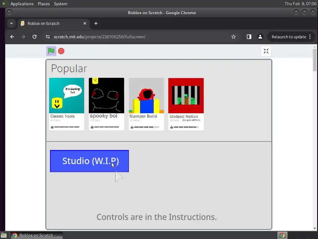This screenshot has height=239, width=318.
Task: Open the Places menu
Action: 43,4
